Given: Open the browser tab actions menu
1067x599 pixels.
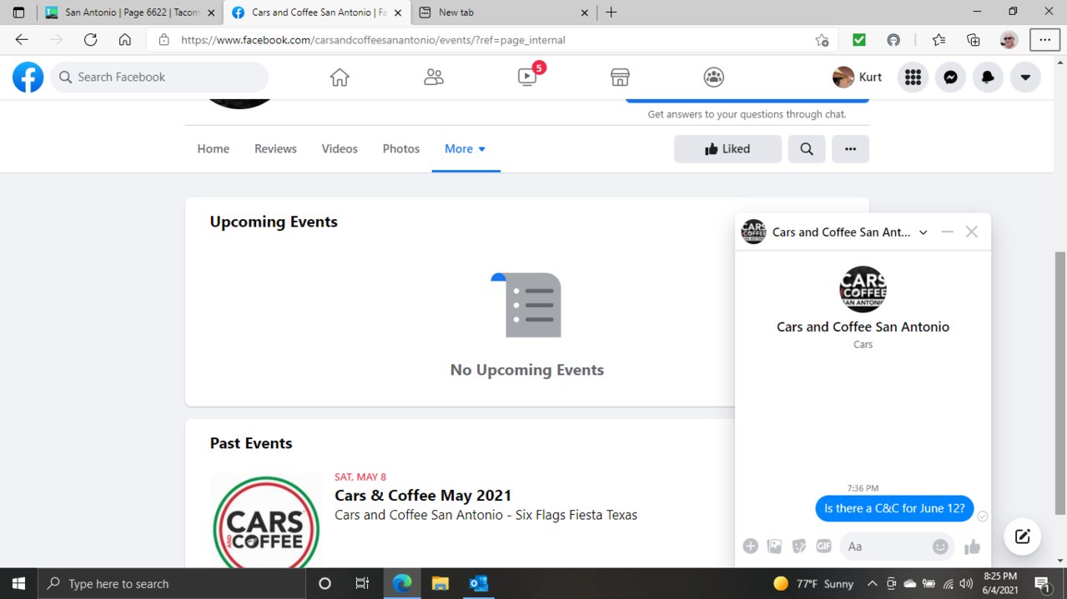Looking at the screenshot, I should [x=18, y=12].
